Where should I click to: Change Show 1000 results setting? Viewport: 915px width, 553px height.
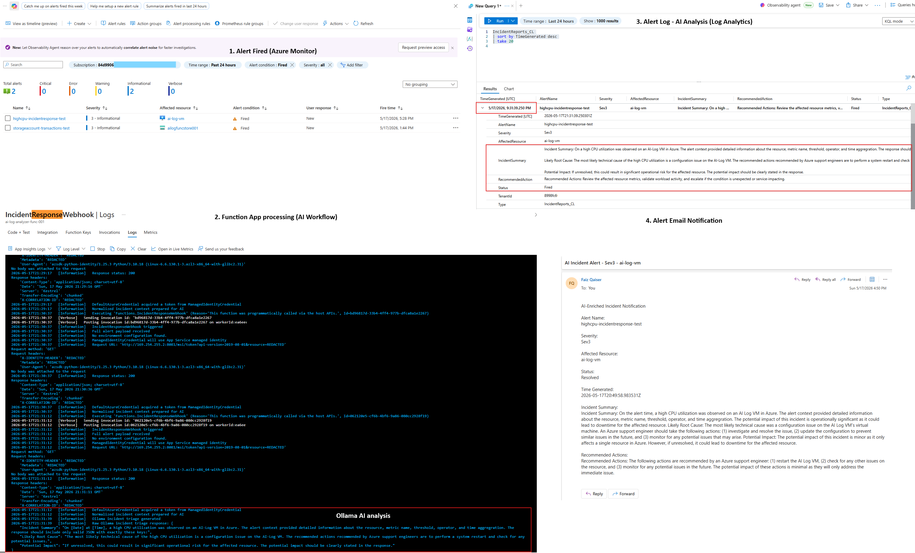point(601,21)
